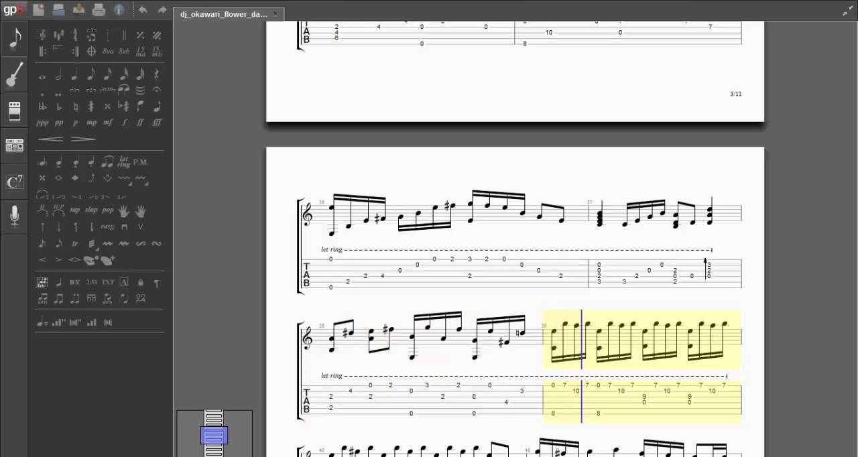Click the Time signature icon

(74, 35)
